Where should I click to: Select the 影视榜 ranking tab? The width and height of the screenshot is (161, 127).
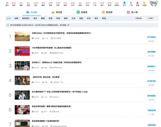pyautogui.click(x=107, y=12)
